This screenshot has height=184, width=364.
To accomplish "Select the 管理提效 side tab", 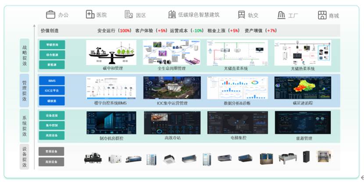I will [25, 90].
